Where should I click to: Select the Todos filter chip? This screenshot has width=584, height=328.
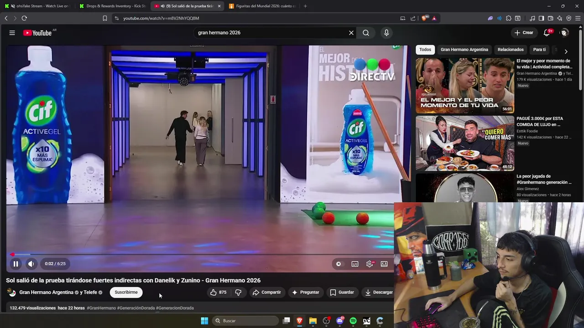pyautogui.click(x=425, y=50)
